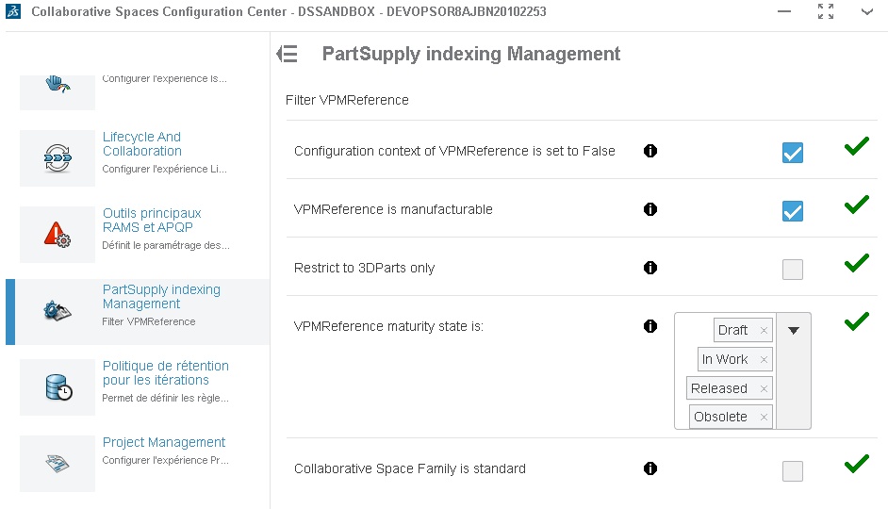Expand the title bar chevron menu
Screen dimensions: 888x509
click(867, 11)
